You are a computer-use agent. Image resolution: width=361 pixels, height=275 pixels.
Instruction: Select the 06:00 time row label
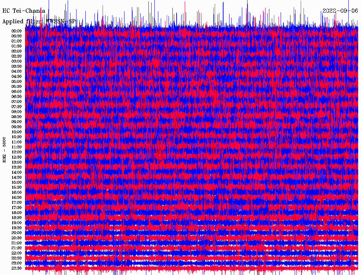(x=17, y=92)
